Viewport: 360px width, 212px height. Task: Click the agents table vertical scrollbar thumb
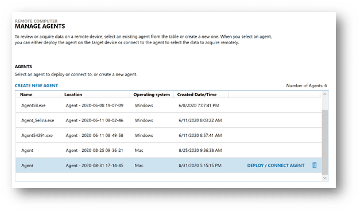click(x=325, y=142)
